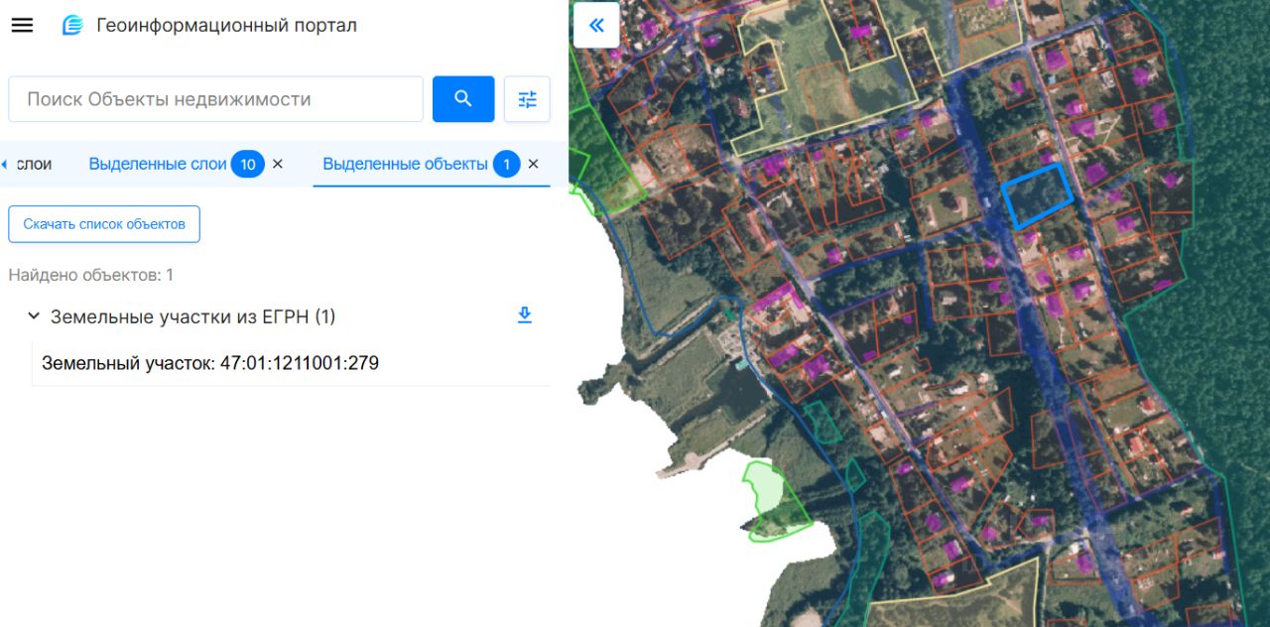Click Скачать список объектов button
This screenshot has width=1270, height=627.
[x=104, y=224]
